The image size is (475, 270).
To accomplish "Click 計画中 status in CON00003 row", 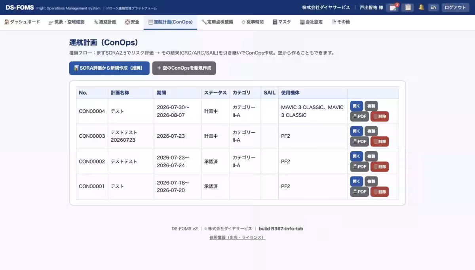I will [211, 136].
